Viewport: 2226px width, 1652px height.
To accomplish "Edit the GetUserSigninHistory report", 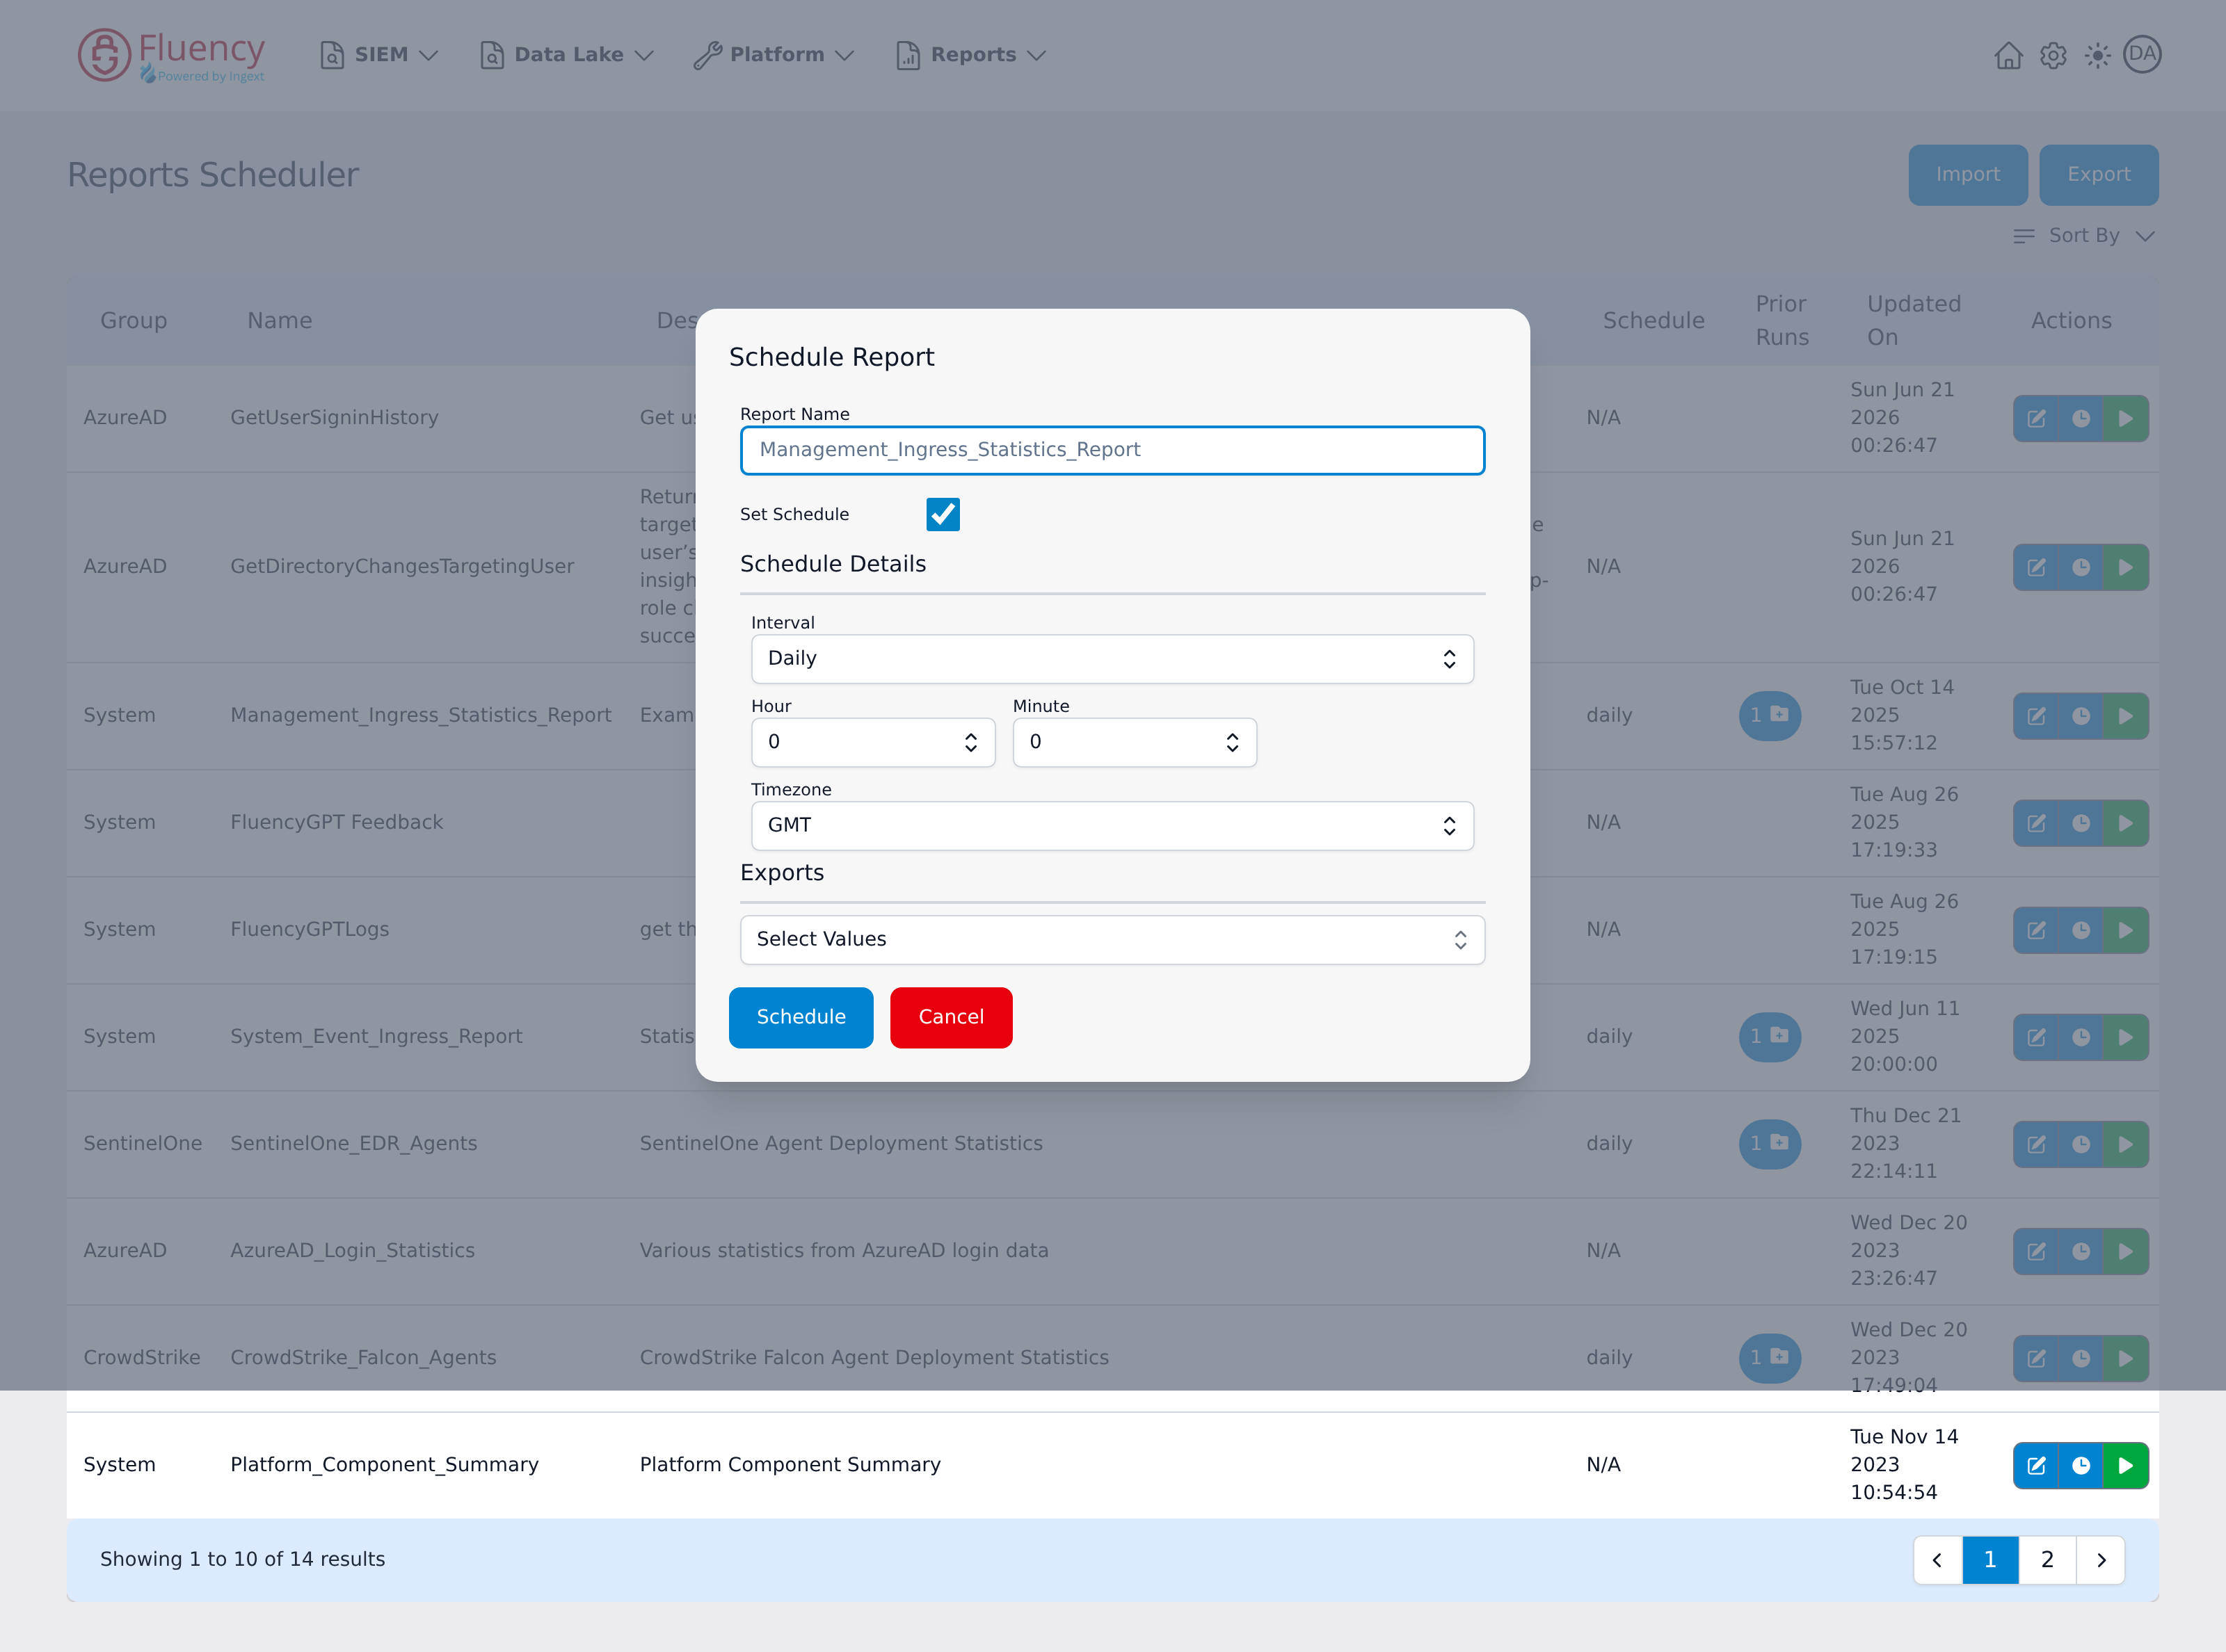I will [x=2036, y=418].
